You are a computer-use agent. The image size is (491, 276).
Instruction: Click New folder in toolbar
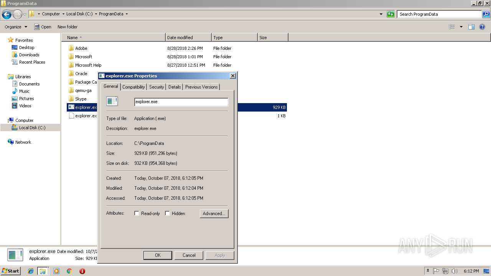pos(68,27)
